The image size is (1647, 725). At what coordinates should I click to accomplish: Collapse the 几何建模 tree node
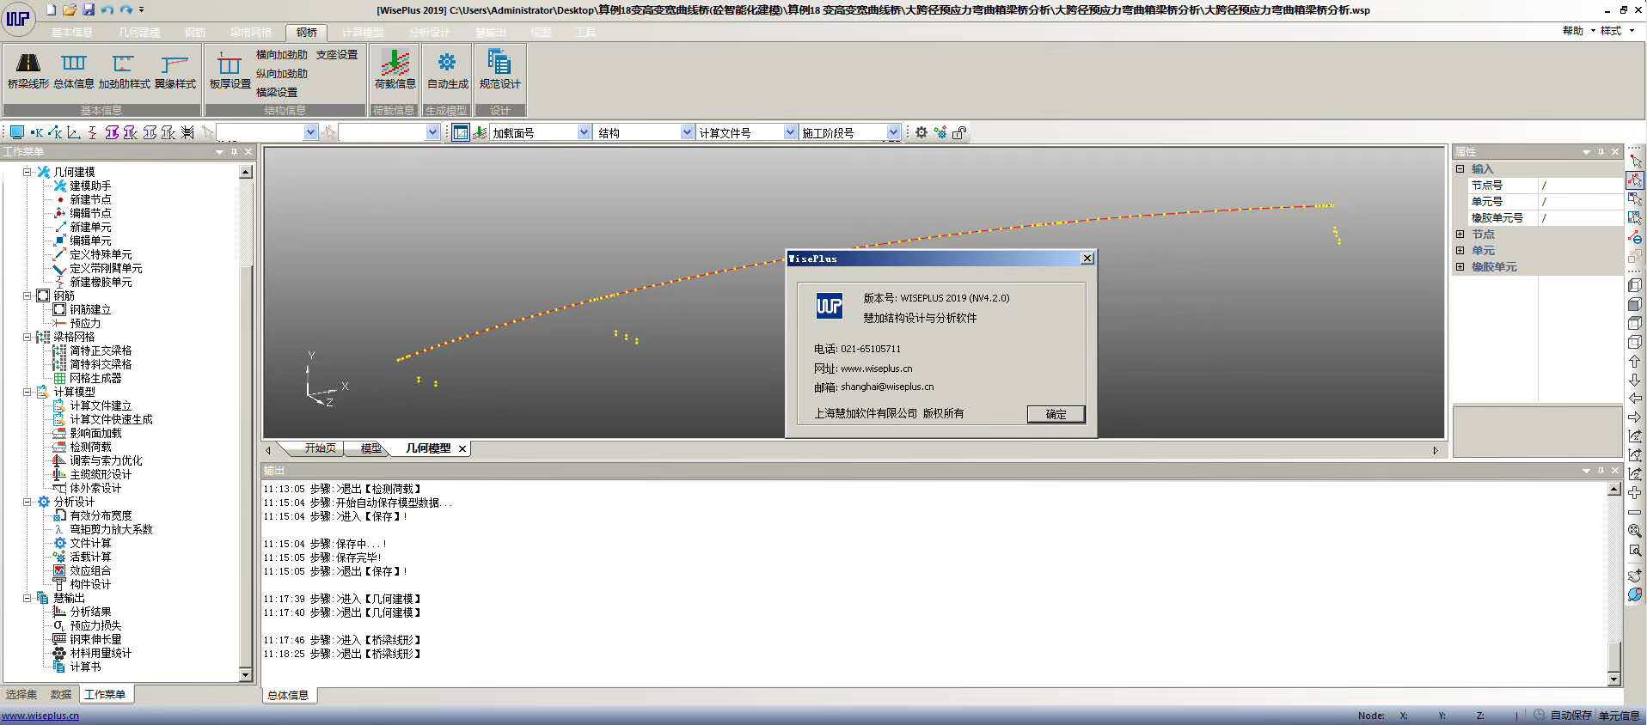[x=28, y=172]
